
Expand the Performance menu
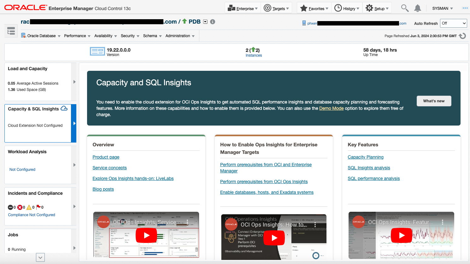[77, 36]
